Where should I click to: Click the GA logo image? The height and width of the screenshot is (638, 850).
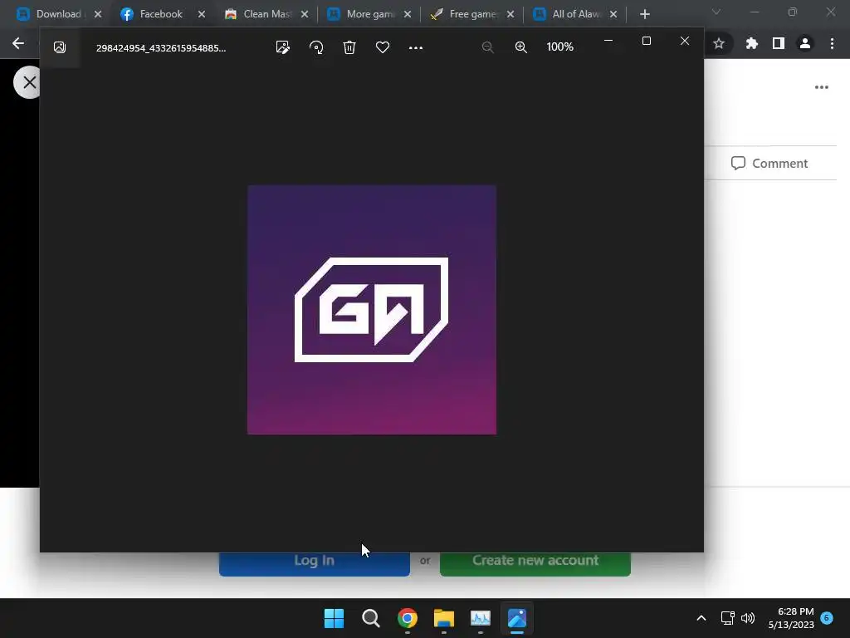coord(372,310)
